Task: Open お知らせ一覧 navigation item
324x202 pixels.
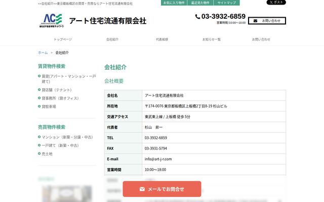Action: pyautogui.click(x=212, y=39)
